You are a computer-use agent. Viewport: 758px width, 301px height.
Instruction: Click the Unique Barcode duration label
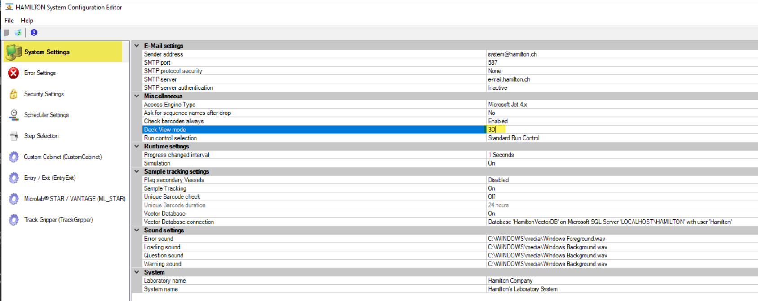[175, 205]
